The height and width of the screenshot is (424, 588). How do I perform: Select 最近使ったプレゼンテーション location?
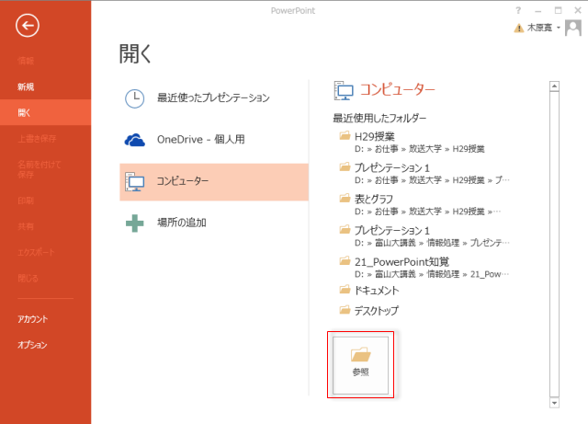pyautogui.click(x=214, y=98)
